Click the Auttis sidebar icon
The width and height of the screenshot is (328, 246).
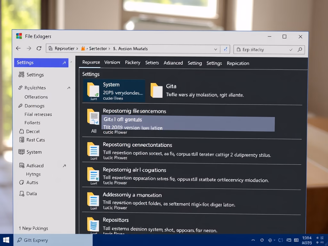[x=21, y=182]
